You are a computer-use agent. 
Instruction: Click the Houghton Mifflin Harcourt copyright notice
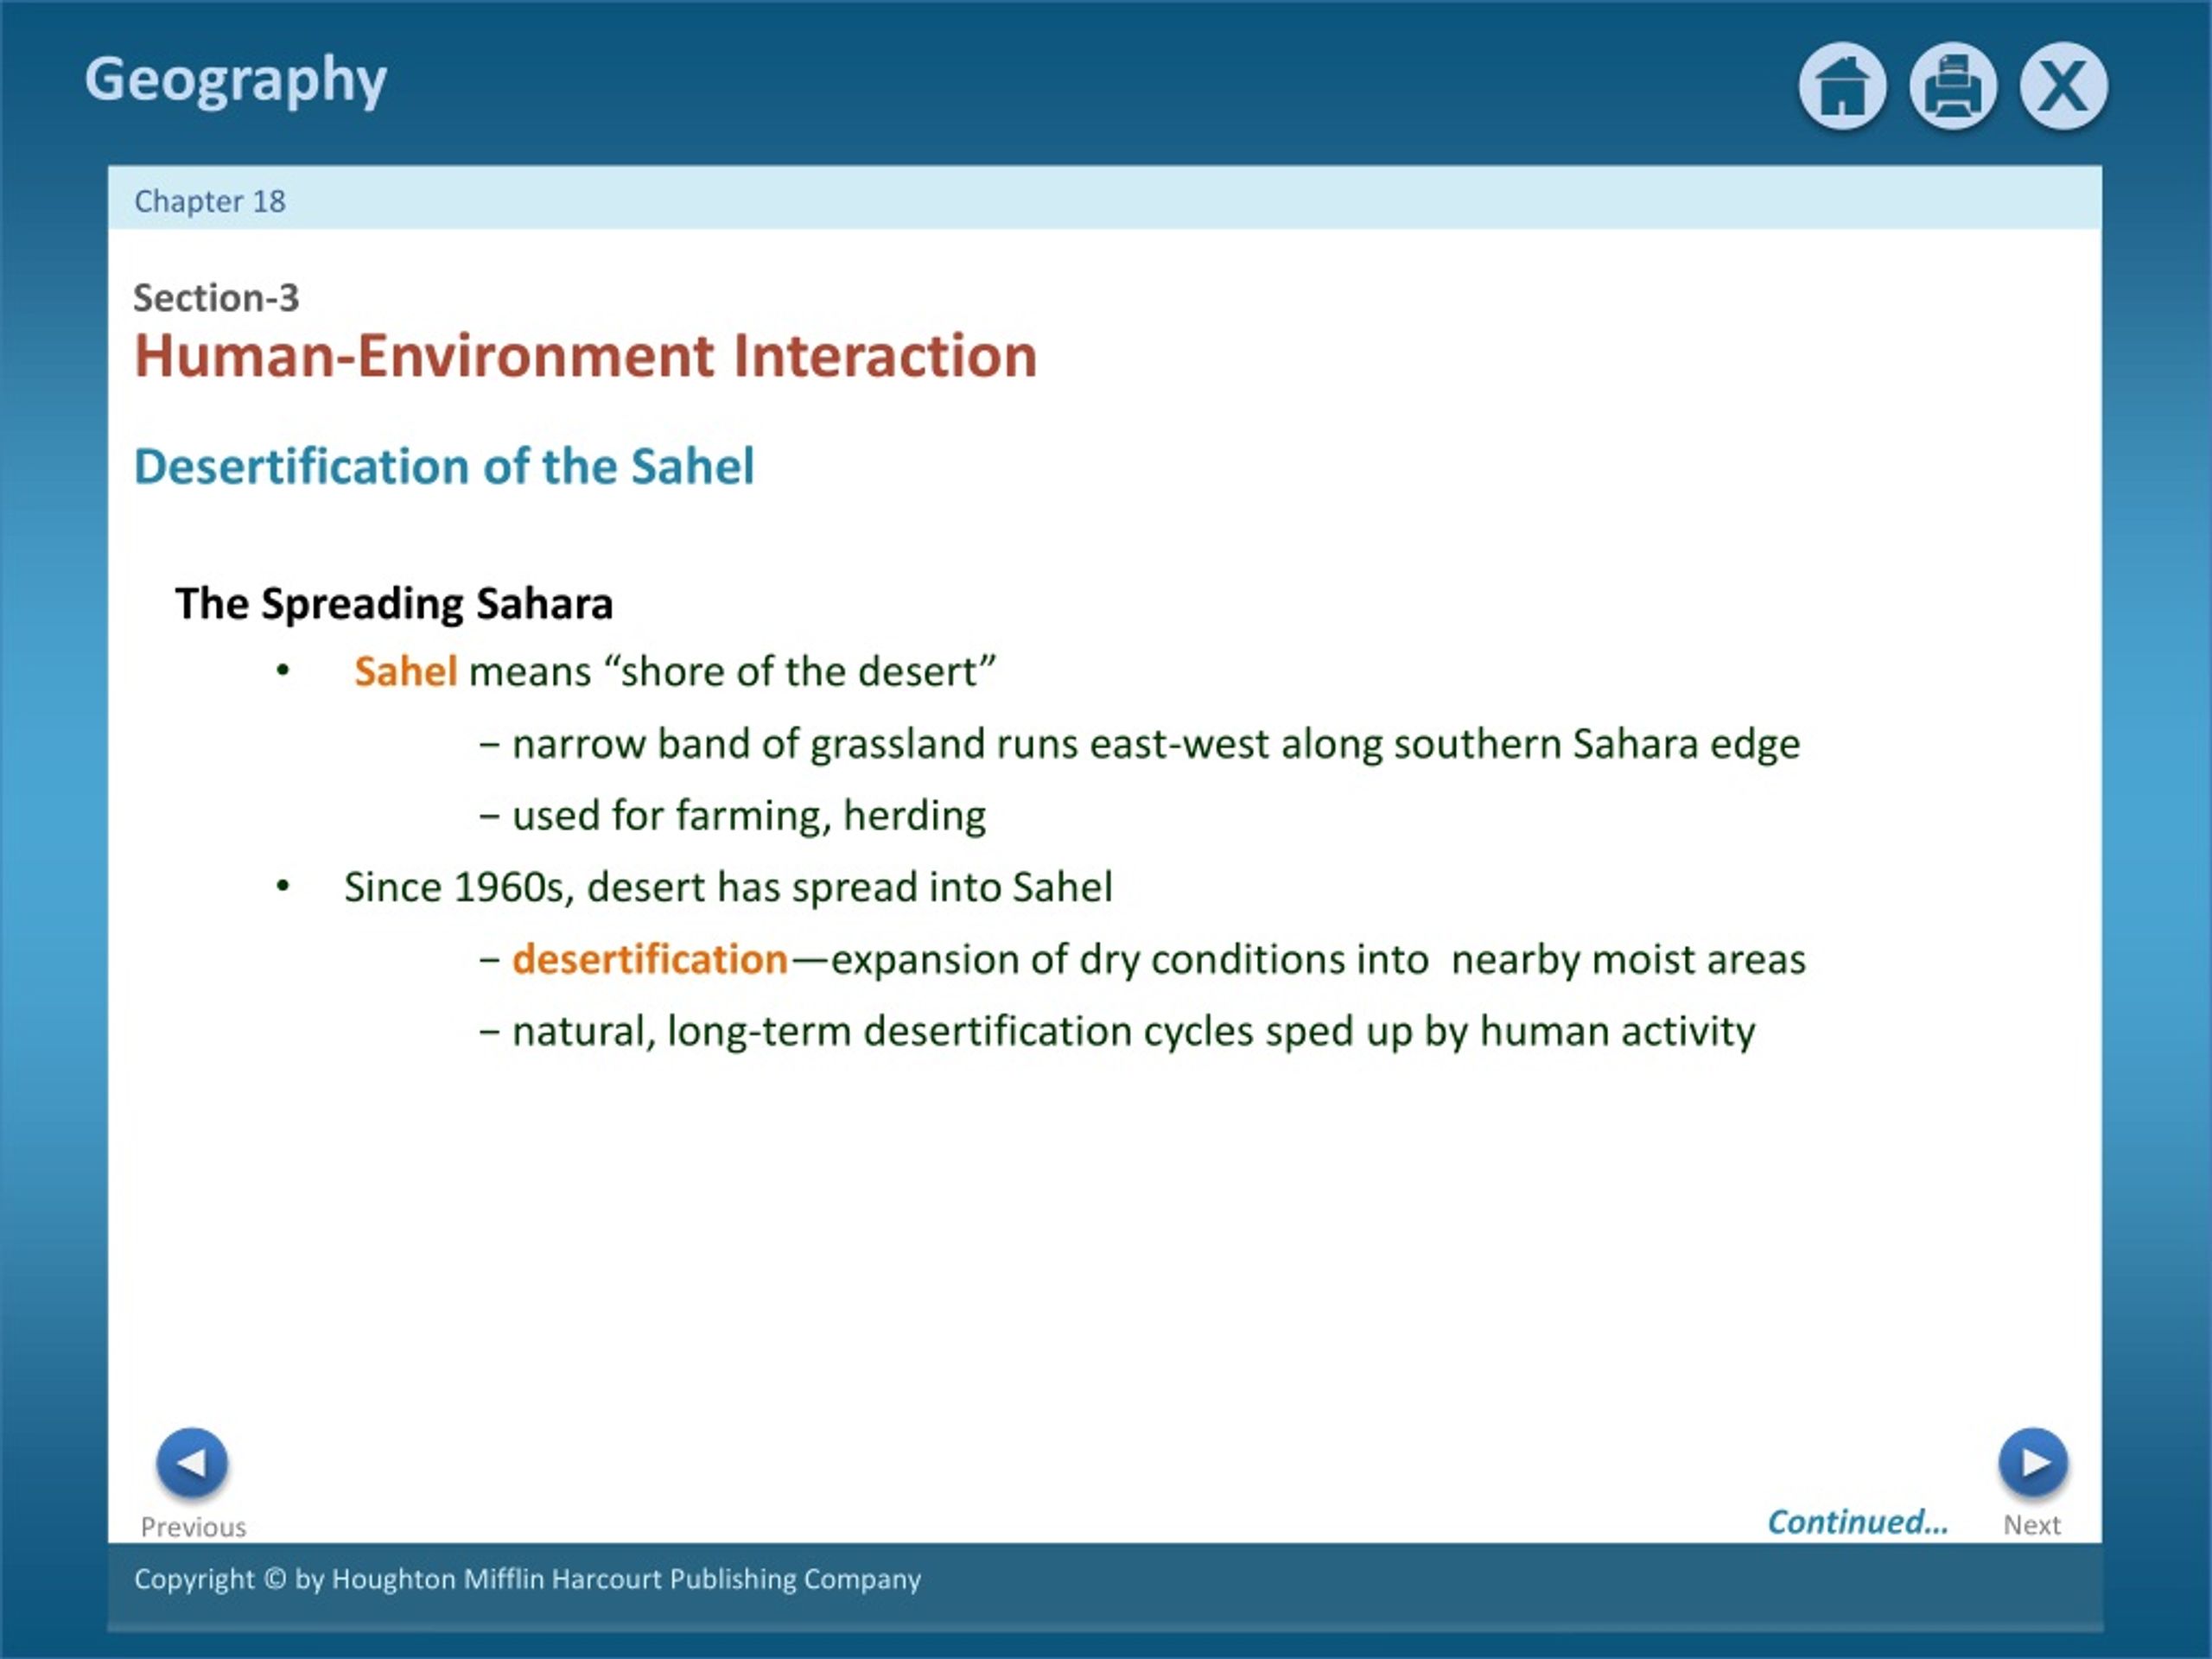(x=528, y=1579)
